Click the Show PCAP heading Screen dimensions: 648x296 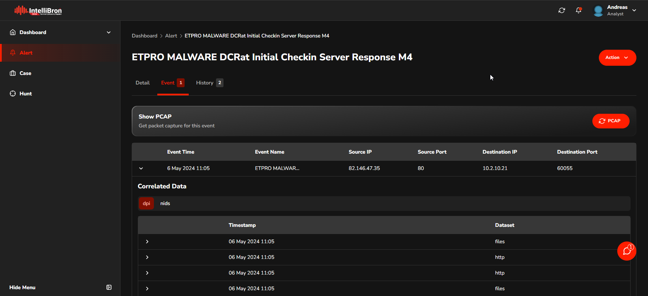(155, 116)
